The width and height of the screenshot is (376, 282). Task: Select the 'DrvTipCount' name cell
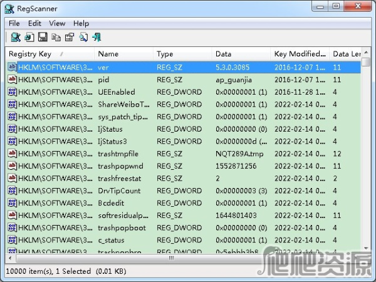(119, 191)
